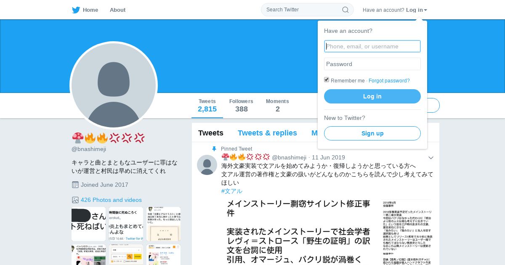
Task: Click the pinned tweet pin icon
Action: pyautogui.click(x=214, y=149)
